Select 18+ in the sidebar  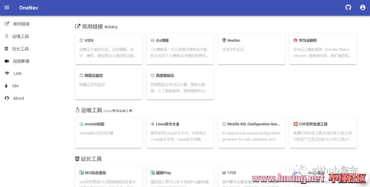(x=15, y=86)
